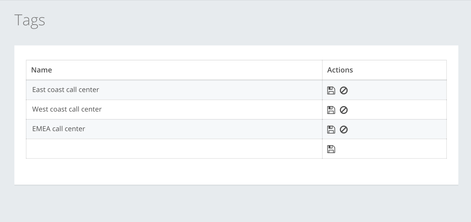Click empty space right of EMEA row icons
Screen dimensions: 471x222
point(397,129)
